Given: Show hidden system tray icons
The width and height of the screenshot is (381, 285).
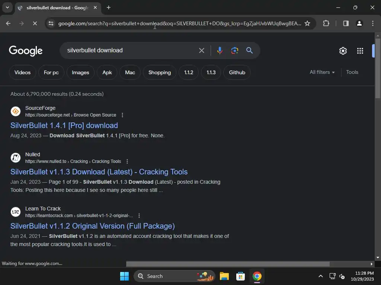Looking at the screenshot, I should 321,276.
